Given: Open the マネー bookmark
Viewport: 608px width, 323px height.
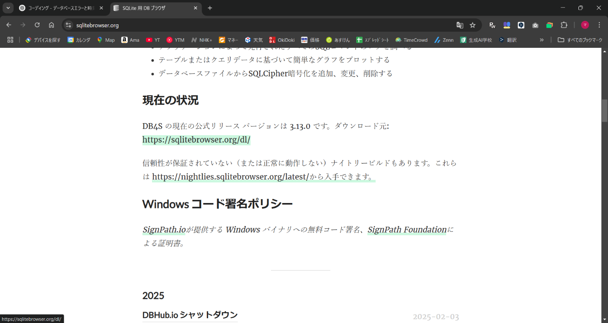Looking at the screenshot, I should (x=228, y=40).
